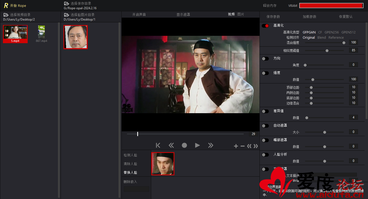Viewport: 368px width, 199px height.
Task: Click the 差异值 value field 4
Action: (354, 117)
